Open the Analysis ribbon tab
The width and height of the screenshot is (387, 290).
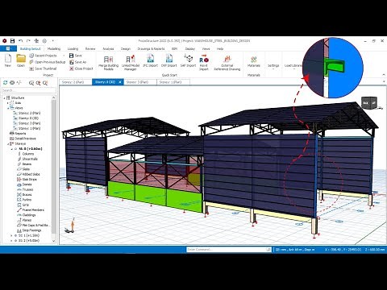point(108,49)
